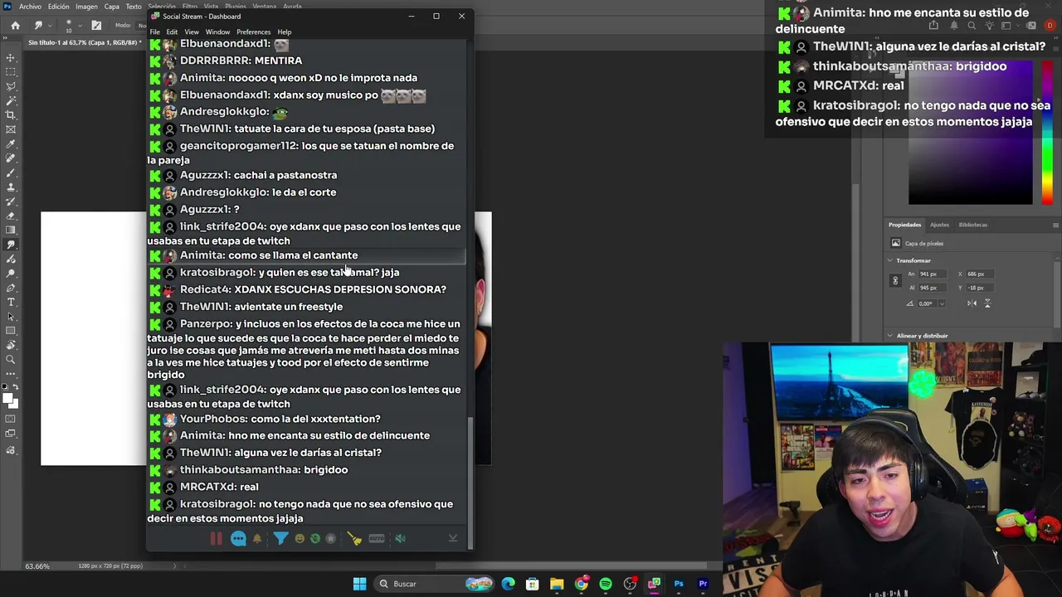The height and width of the screenshot is (597, 1062).
Task: Open Photoshop's Imagen menu
Action: [86, 7]
